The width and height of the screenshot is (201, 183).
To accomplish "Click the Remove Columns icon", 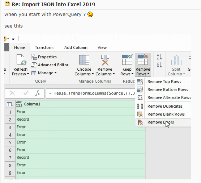I will click(105, 60).
